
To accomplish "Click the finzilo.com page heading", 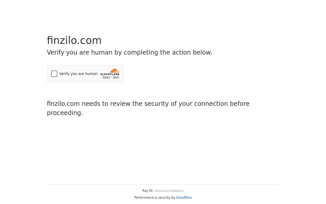I will point(74,40).
